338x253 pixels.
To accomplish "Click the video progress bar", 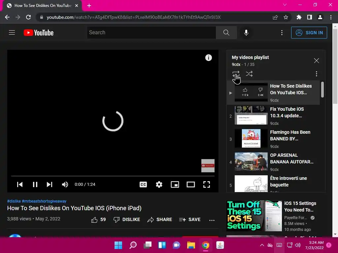I will pos(113,176).
